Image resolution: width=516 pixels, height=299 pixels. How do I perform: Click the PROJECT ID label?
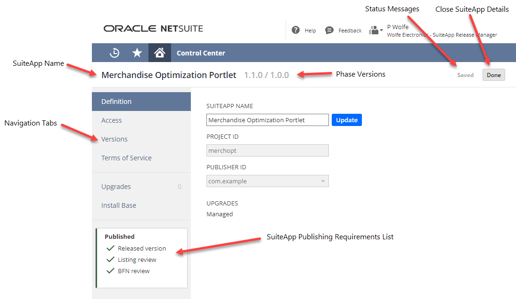click(222, 136)
